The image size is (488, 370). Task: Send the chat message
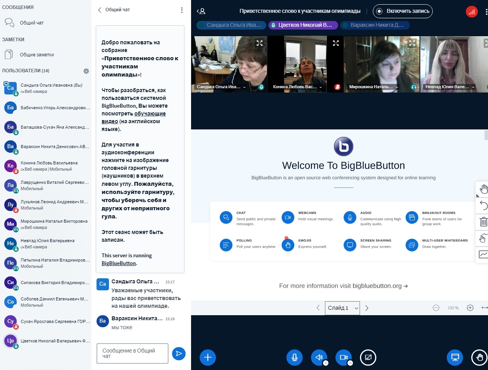tap(179, 353)
